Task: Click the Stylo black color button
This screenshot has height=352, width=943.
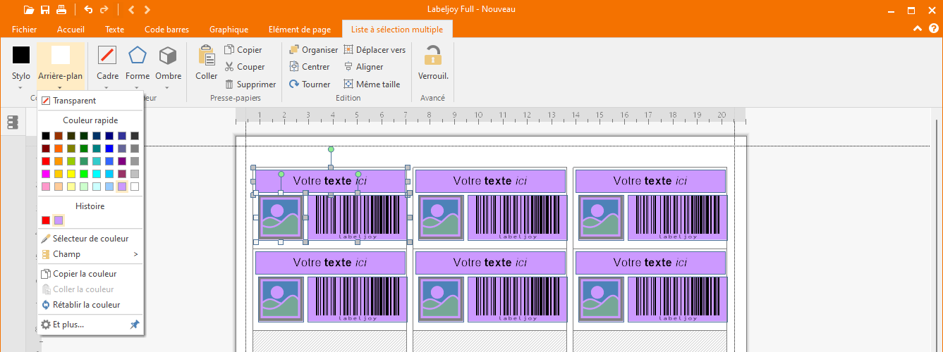Action: coord(21,55)
